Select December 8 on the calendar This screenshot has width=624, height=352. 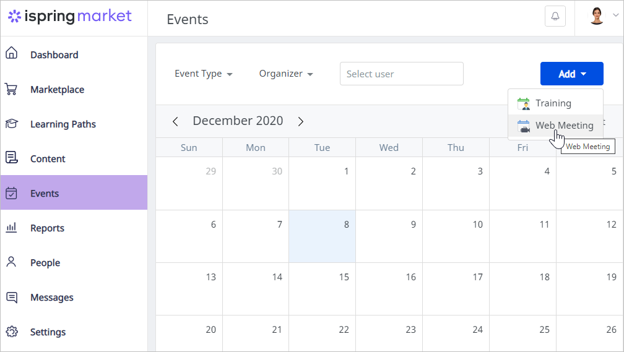coord(323,236)
